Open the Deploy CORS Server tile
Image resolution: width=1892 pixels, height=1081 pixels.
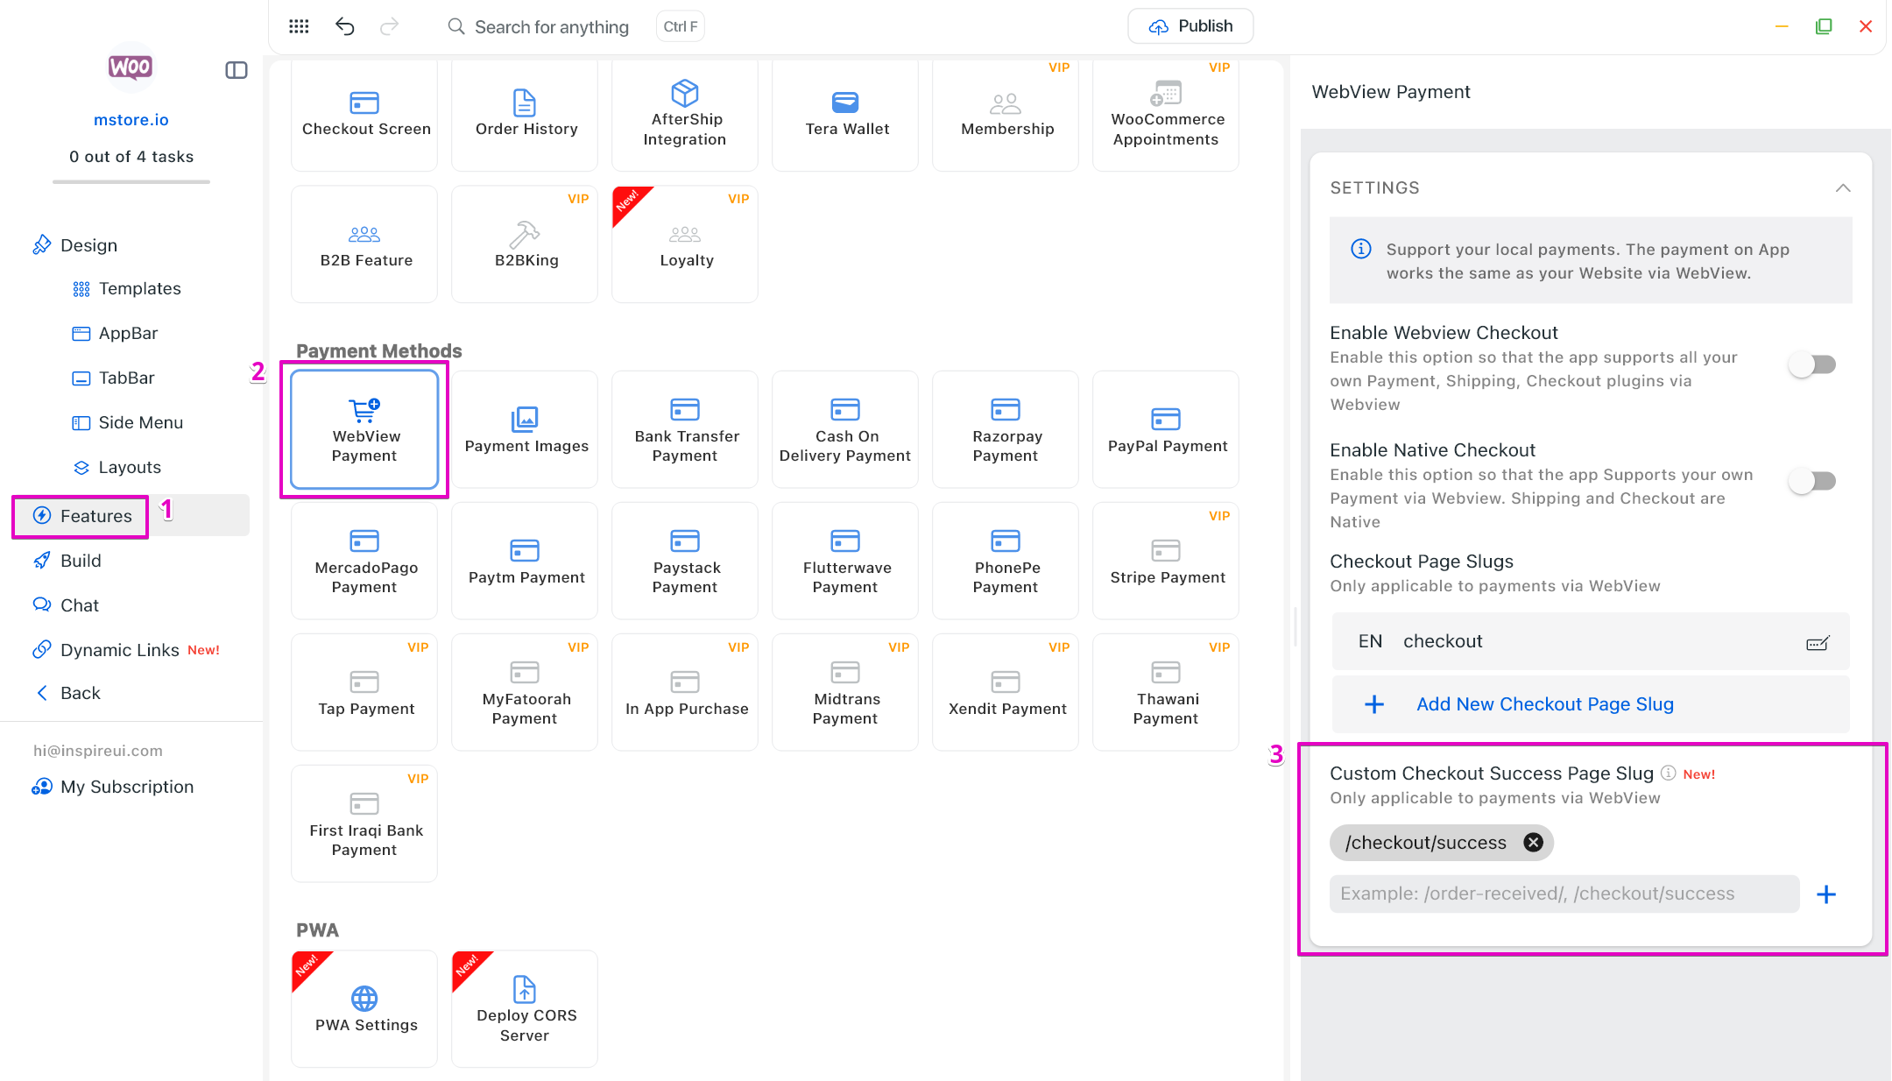pos(525,1008)
